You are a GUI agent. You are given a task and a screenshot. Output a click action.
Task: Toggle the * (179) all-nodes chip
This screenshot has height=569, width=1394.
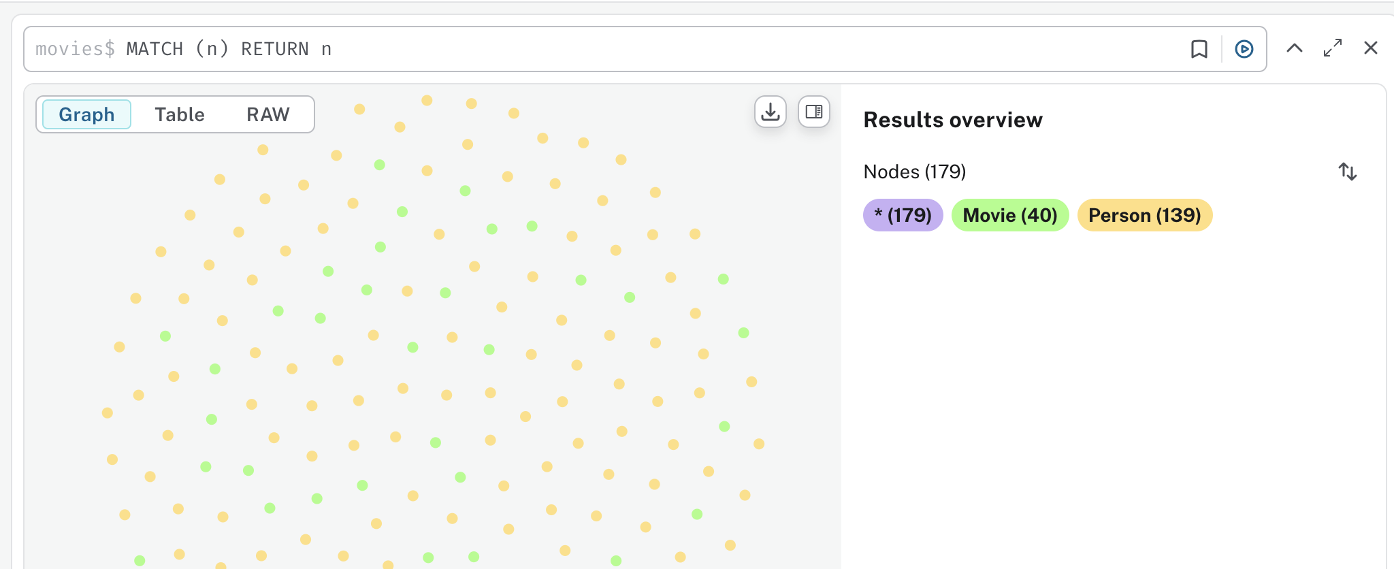[x=903, y=215]
